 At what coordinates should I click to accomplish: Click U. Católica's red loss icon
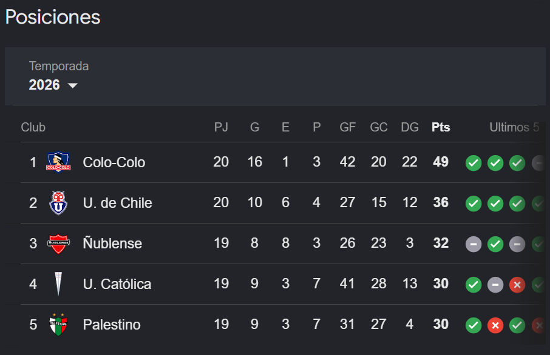(517, 285)
